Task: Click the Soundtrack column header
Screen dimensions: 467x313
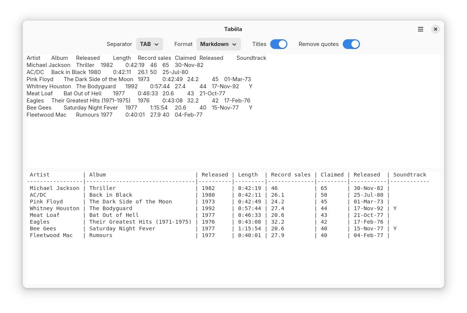Action: [410, 175]
